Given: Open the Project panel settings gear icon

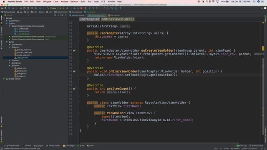Looking at the screenshot, I should click(x=62, y=15).
